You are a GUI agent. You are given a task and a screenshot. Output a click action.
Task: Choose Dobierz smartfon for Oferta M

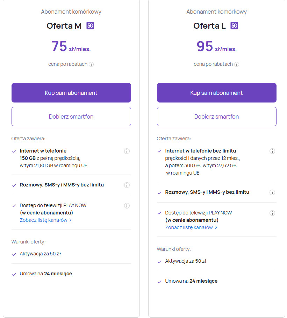(71, 116)
